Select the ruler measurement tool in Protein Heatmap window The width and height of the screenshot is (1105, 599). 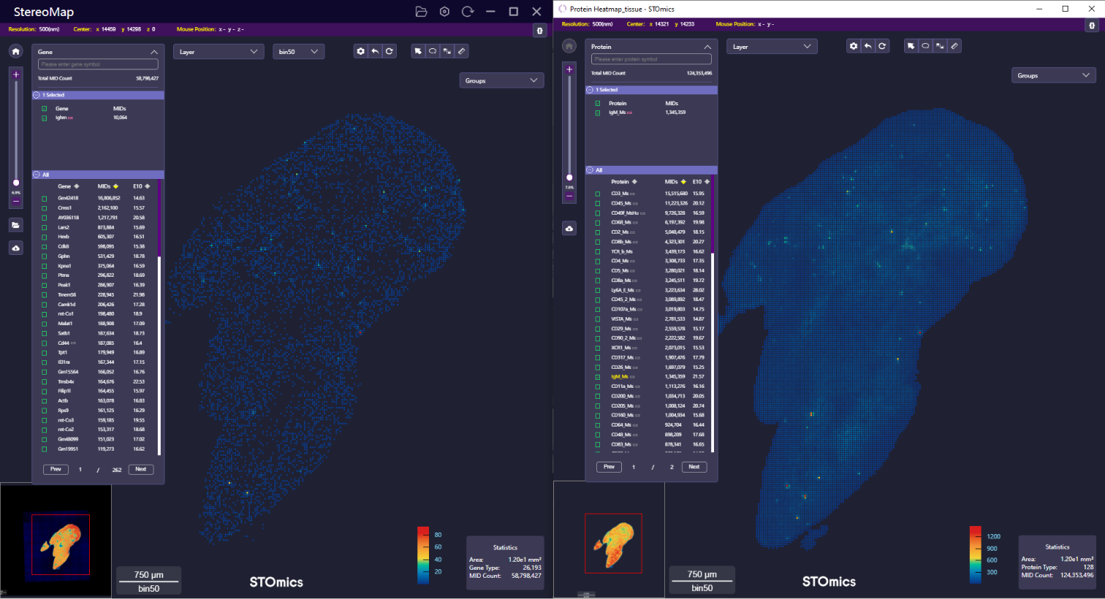point(954,46)
